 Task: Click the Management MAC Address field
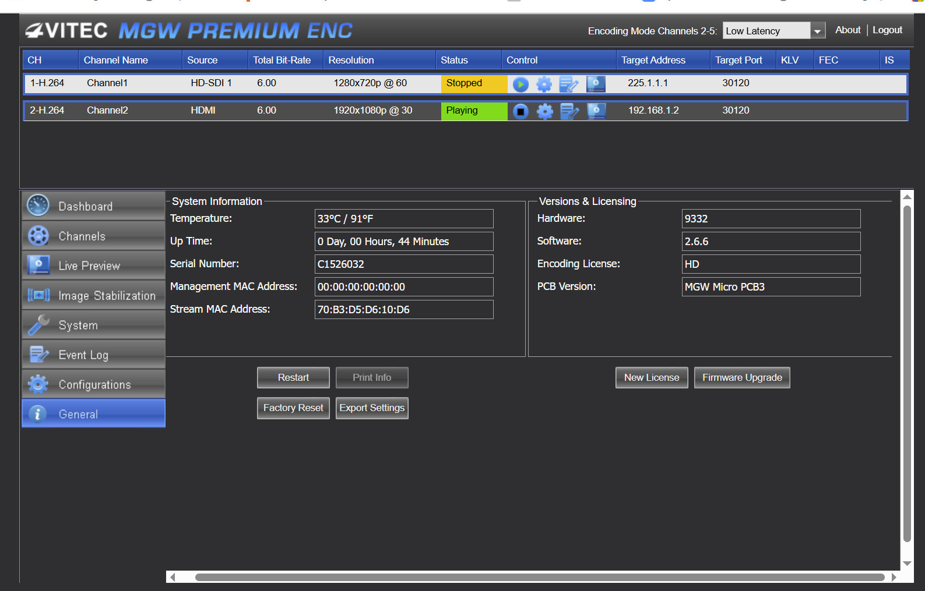(404, 287)
